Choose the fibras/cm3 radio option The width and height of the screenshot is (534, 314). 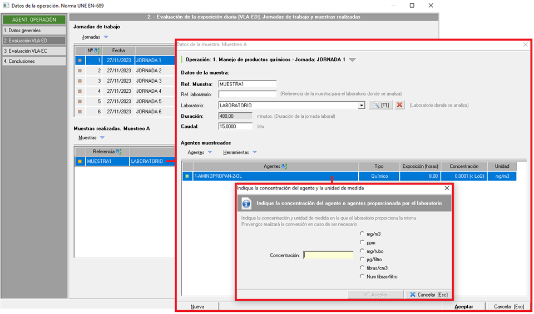coord(363,268)
